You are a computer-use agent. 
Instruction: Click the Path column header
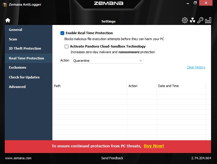click(57, 86)
